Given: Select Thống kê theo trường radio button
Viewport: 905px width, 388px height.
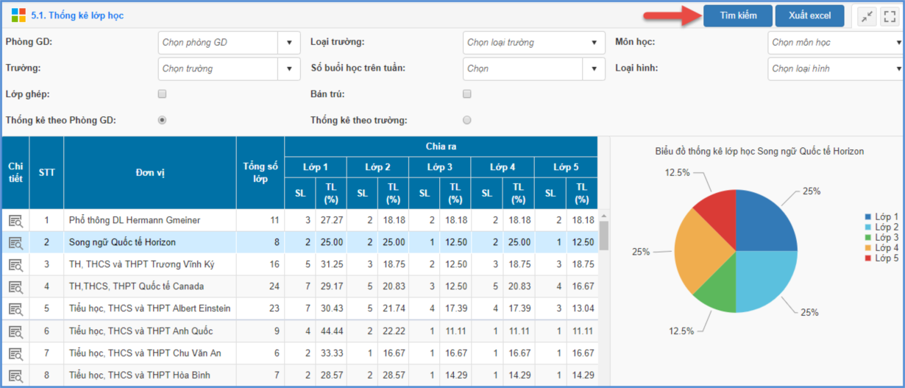Looking at the screenshot, I should [466, 121].
